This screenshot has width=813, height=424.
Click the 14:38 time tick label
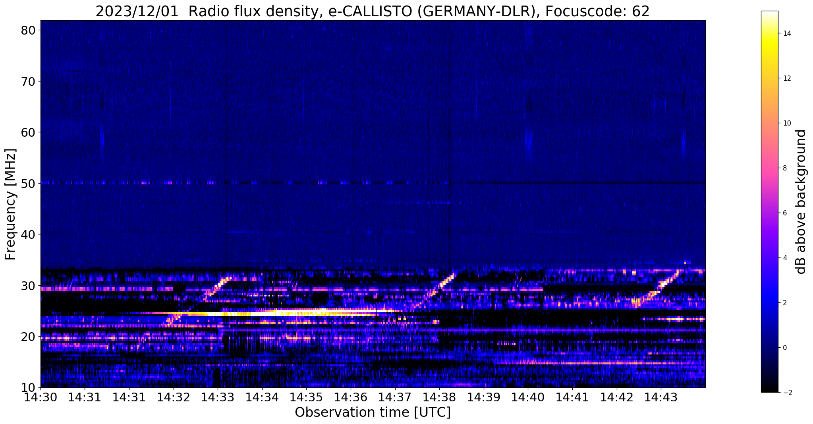(x=439, y=397)
